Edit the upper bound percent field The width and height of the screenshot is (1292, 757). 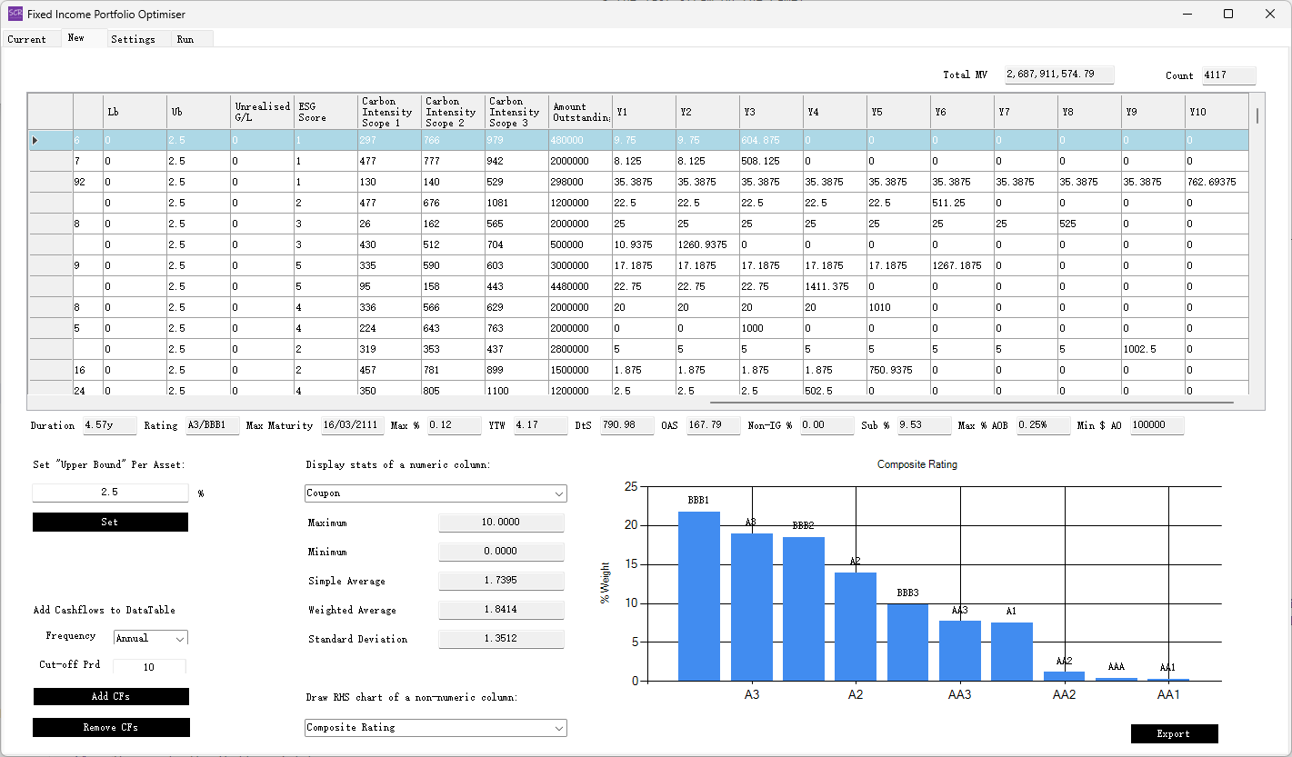pos(110,493)
